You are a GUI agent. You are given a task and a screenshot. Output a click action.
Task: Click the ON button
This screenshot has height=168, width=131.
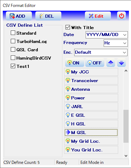(x=75, y=63)
